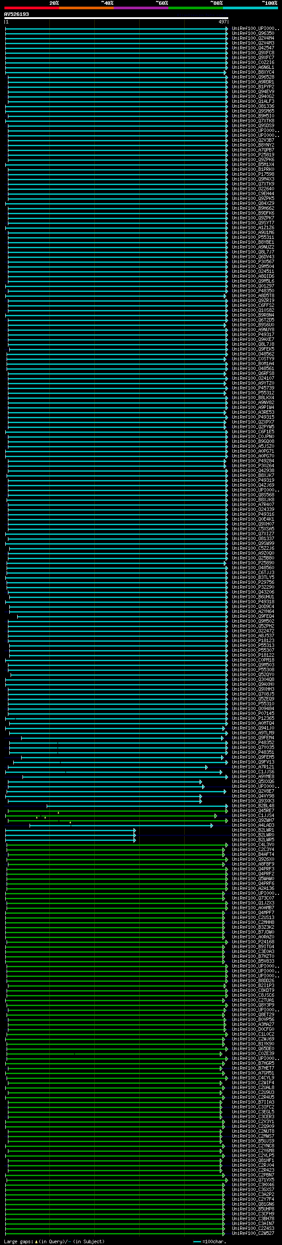The height and width of the screenshot is (1245, 282).
Task: Choose hit UniRef100_C4CYL9
Action: coord(252,1078)
